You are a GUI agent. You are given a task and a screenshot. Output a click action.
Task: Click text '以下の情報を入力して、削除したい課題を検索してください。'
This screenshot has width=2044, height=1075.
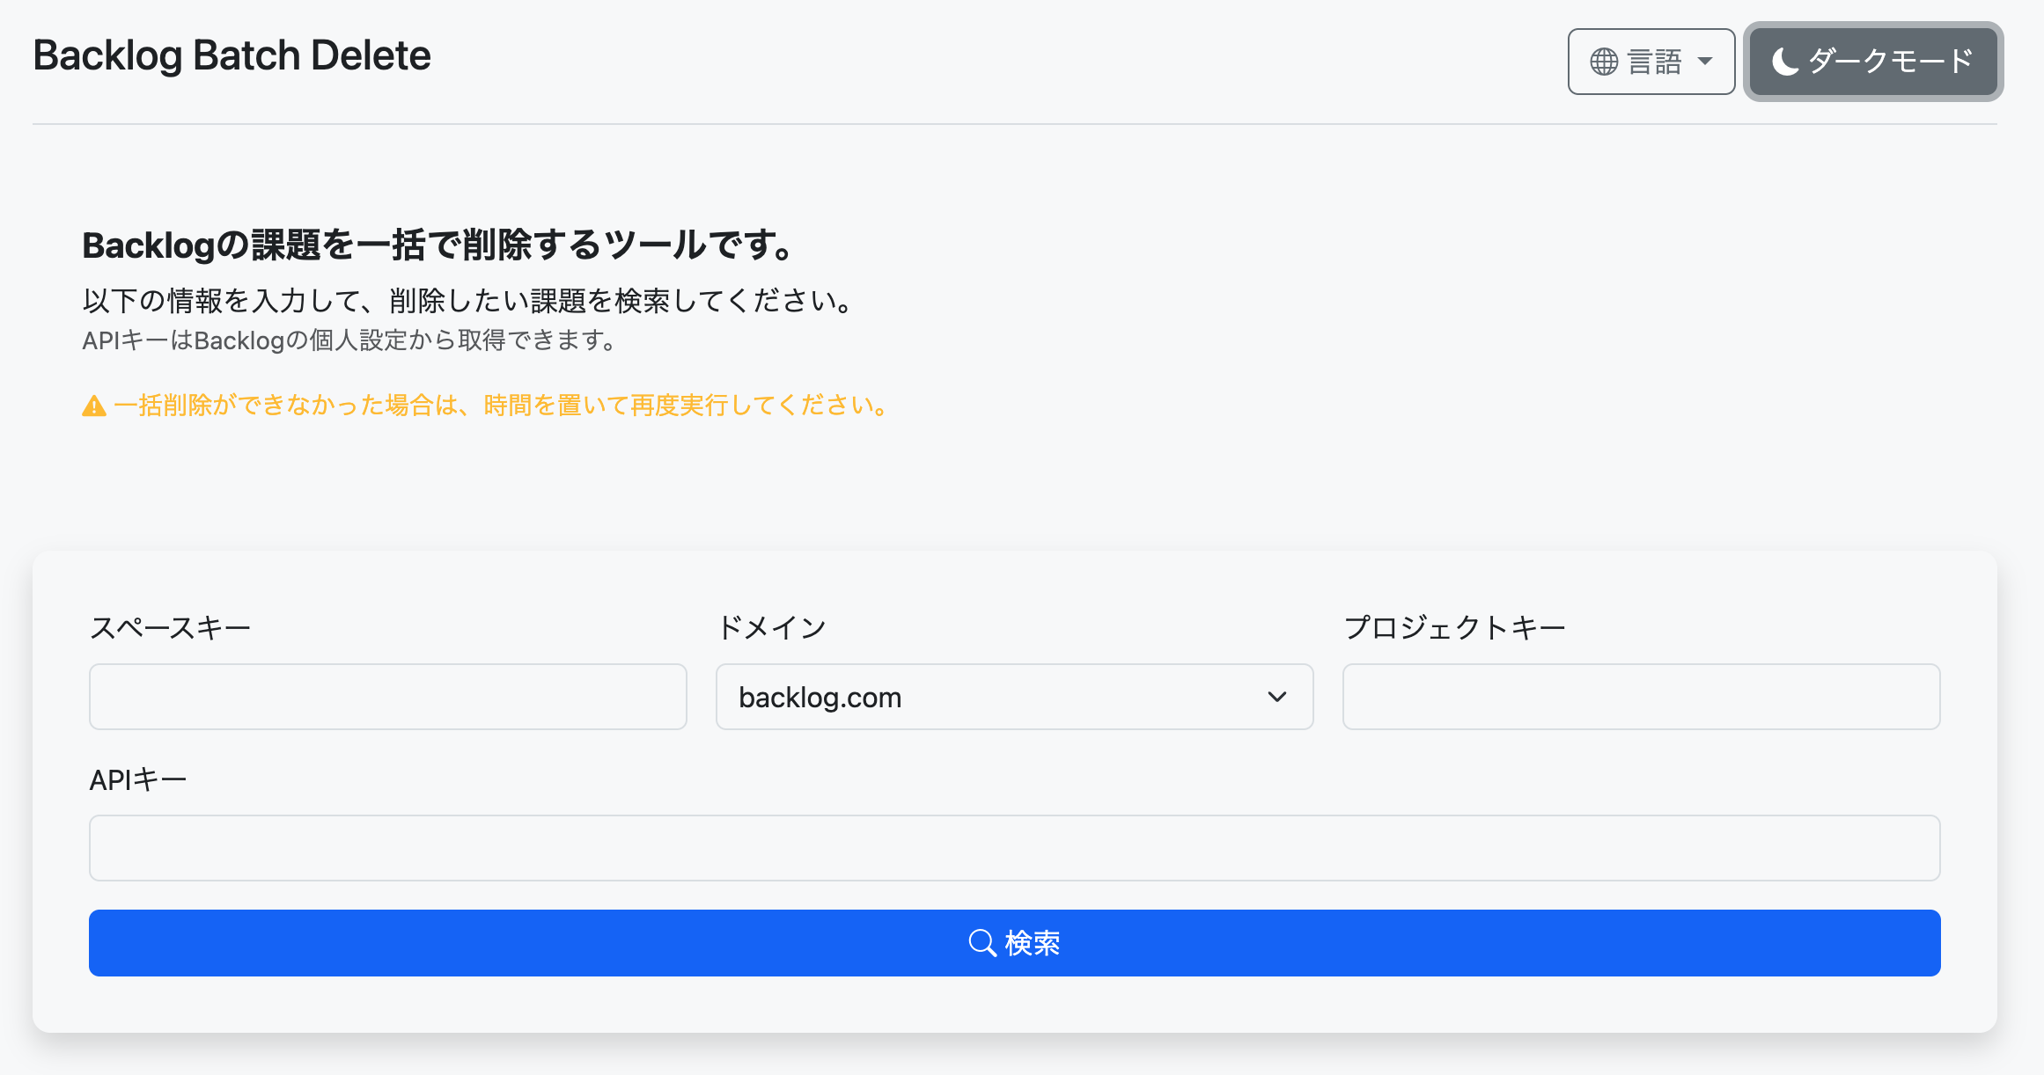[x=467, y=301]
